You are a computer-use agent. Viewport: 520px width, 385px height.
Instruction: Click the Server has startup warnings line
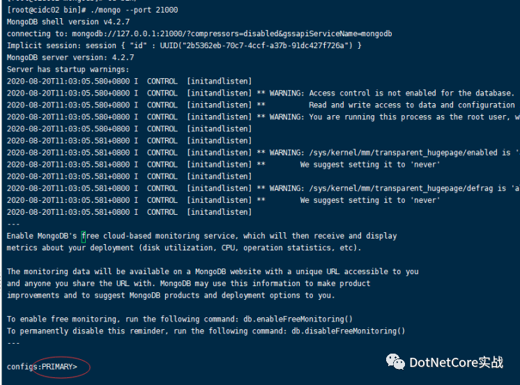(x=68, y=70)
